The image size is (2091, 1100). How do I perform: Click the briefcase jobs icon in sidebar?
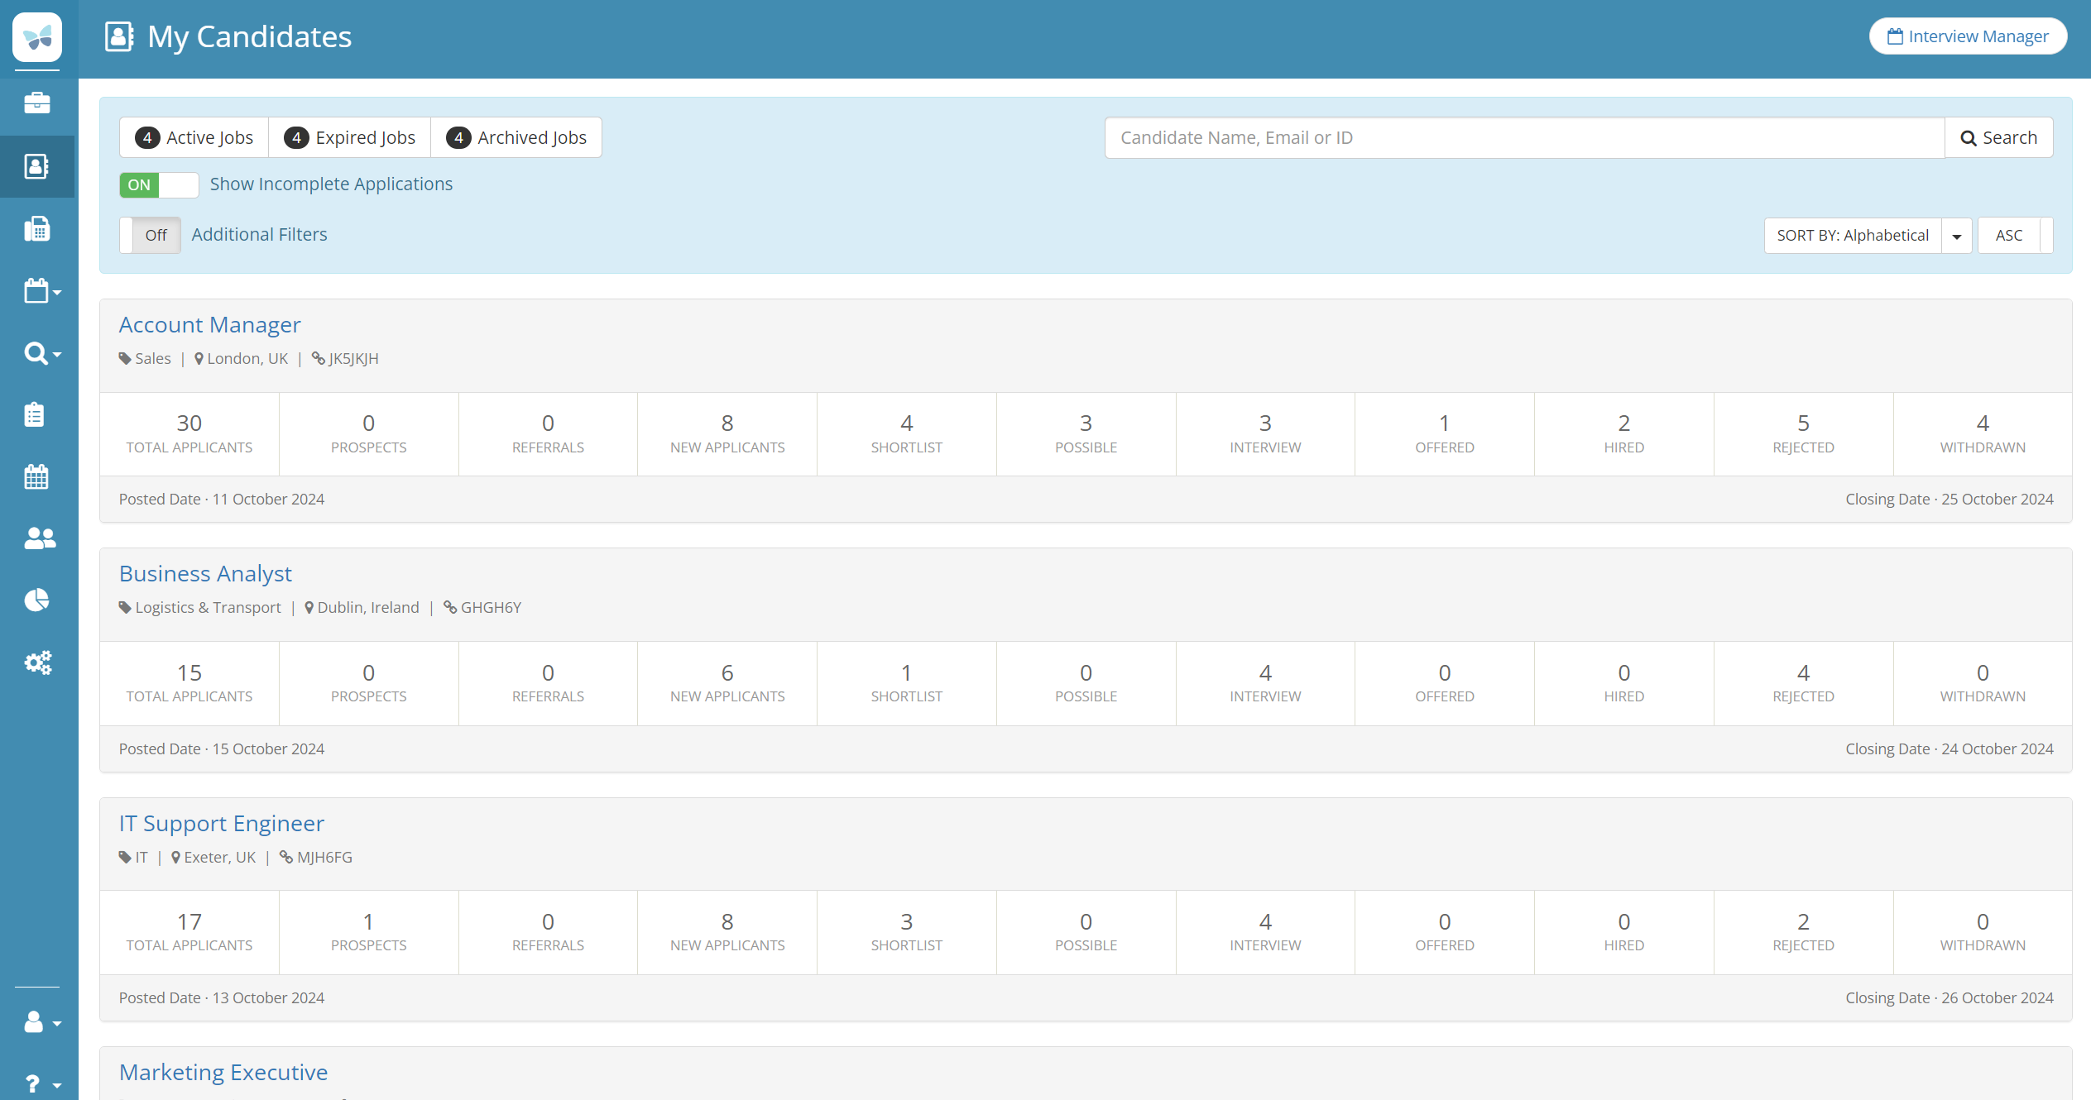(37, 103)
